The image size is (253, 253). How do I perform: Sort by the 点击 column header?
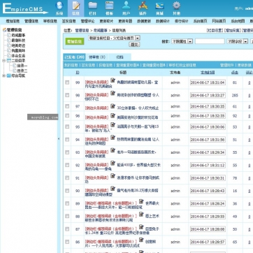tap(235, 73)
